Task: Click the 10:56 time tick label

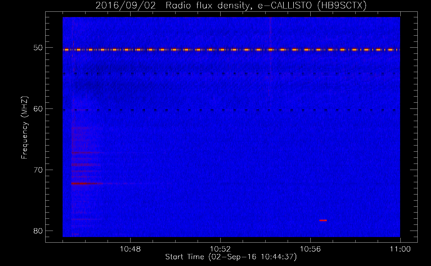Action: click(x=310, y=249)
